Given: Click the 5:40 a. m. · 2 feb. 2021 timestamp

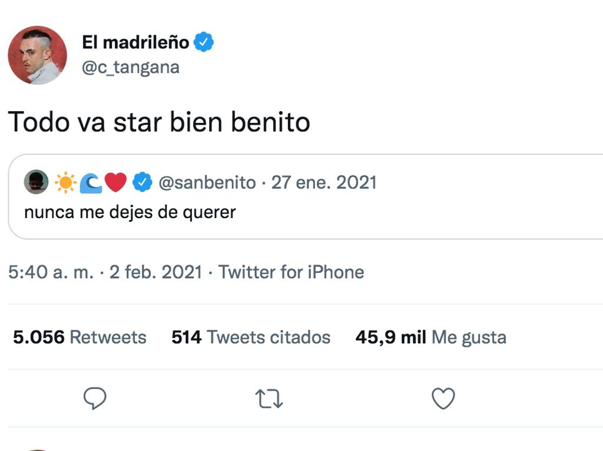Looking at the screenshot, I should click(x=105, y=272).
